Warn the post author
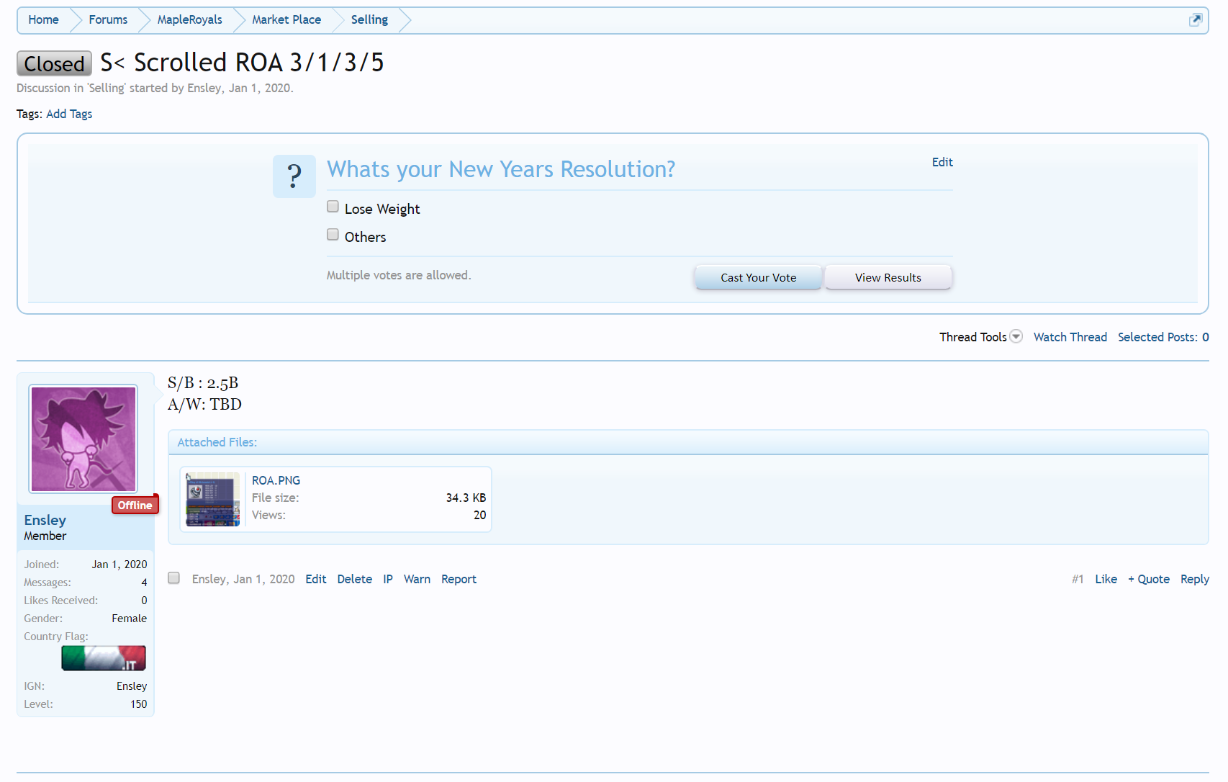This screenshot has height=782, width=1228. point(417,579)
